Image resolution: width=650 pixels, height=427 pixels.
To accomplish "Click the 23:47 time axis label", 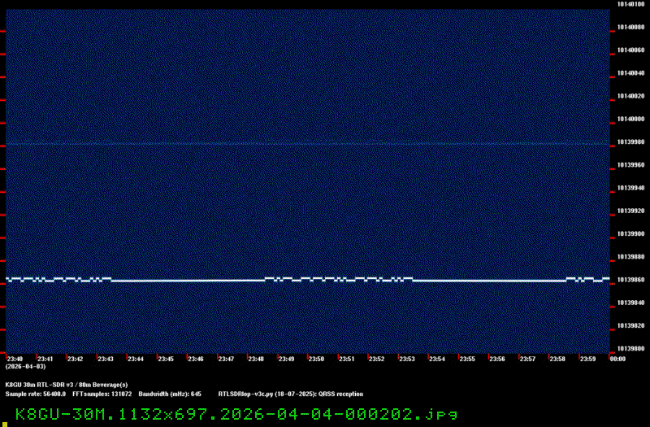I will coord(226,359).
